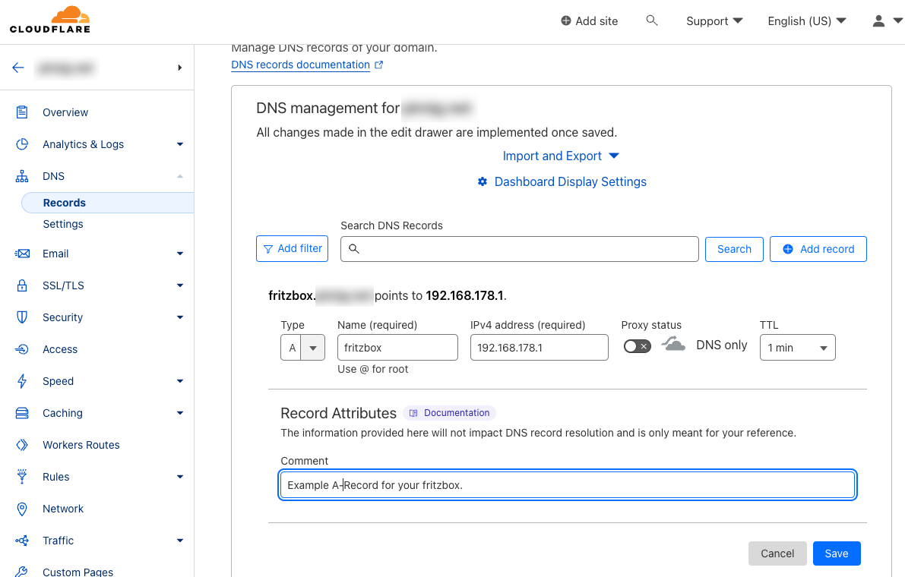This screenshot has width=905, height=577.
Task: Click the Overview clipboard icon
Action: point(22,112)
